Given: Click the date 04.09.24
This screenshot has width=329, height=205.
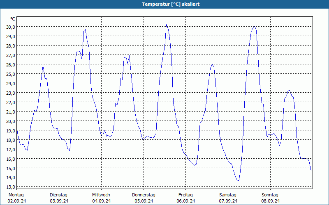Looking at the screenshot, I should point(102,201).
